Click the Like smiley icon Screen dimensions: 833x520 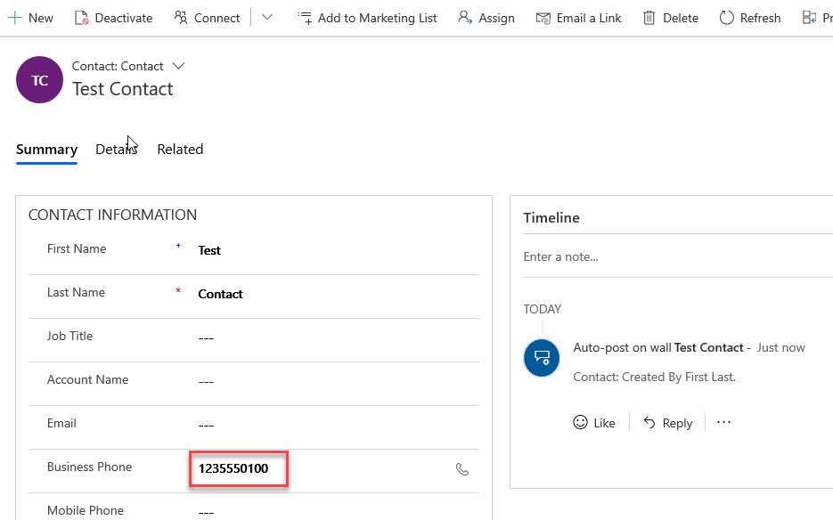pyautogui.click(x=580, y=422)
